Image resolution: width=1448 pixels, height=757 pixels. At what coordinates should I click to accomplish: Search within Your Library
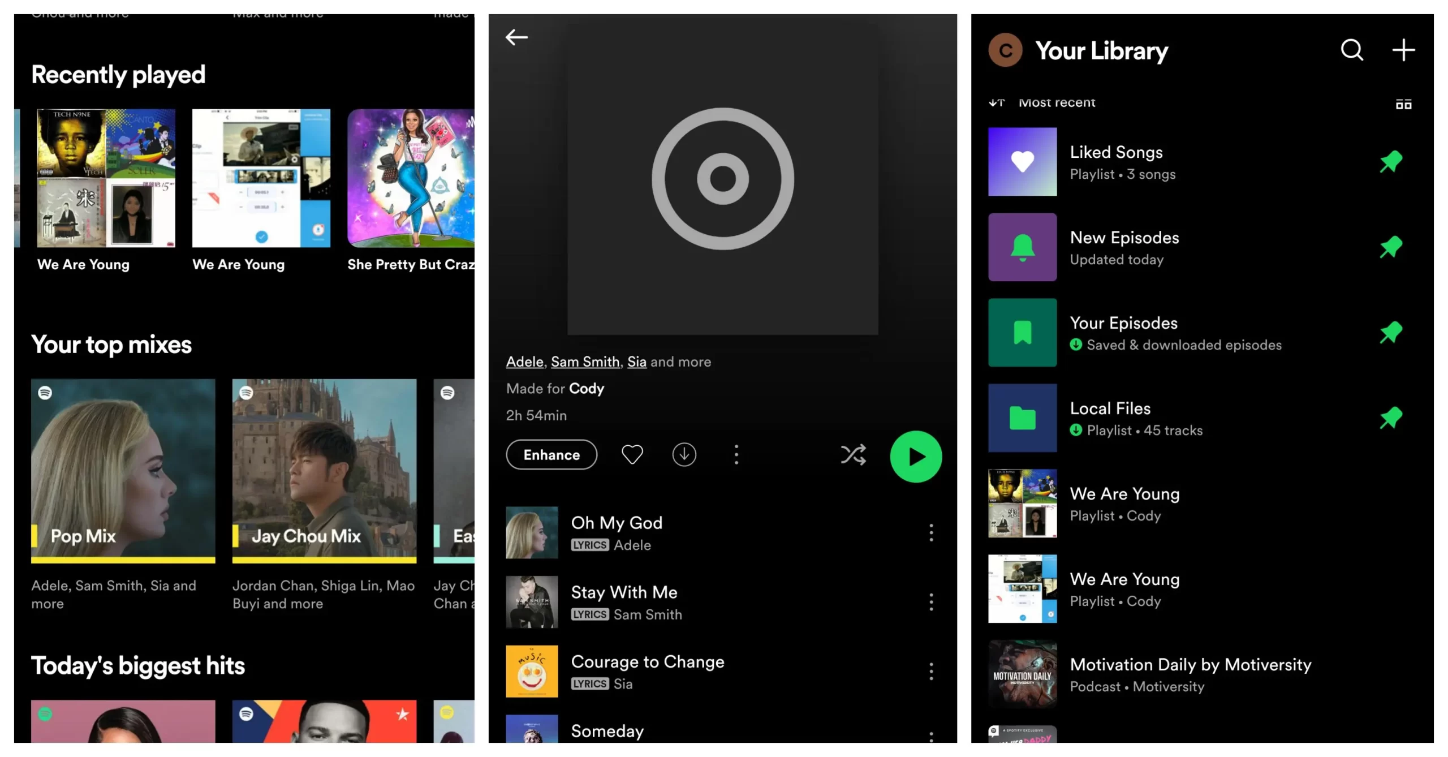tap(1352, 50)
